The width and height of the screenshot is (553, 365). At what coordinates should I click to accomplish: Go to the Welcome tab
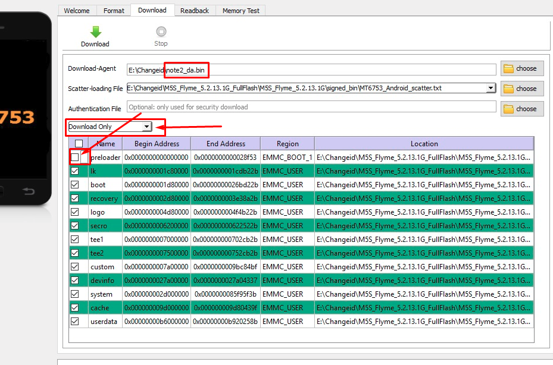click(77, 11)
